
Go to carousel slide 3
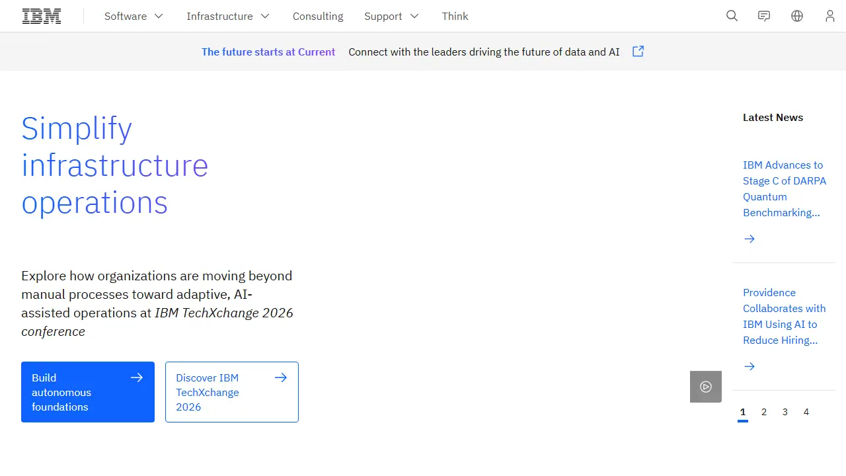[x=785, y=413]
